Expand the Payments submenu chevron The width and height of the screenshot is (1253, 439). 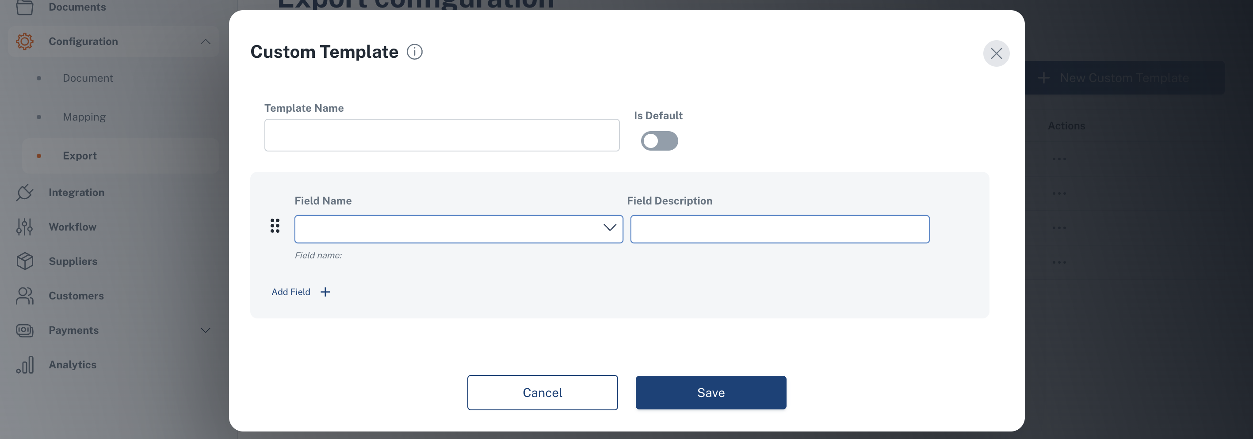(206, 330)
